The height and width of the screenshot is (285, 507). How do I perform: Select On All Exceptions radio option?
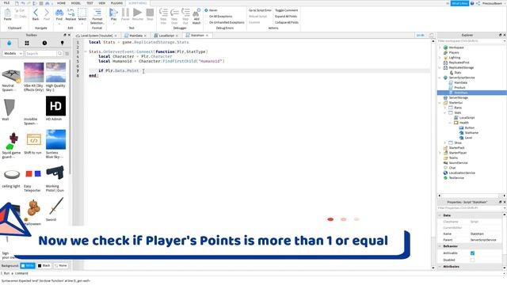(x=206, y=16)
